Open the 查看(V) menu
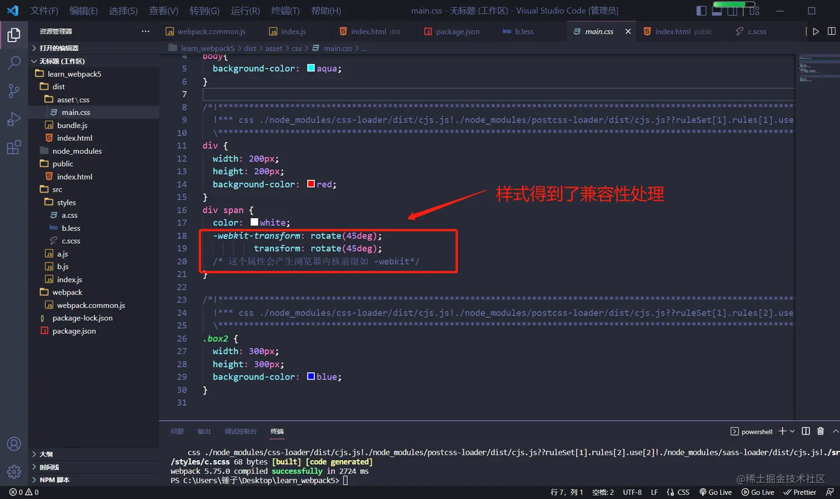840x499 pixels. tap(163, 11)
